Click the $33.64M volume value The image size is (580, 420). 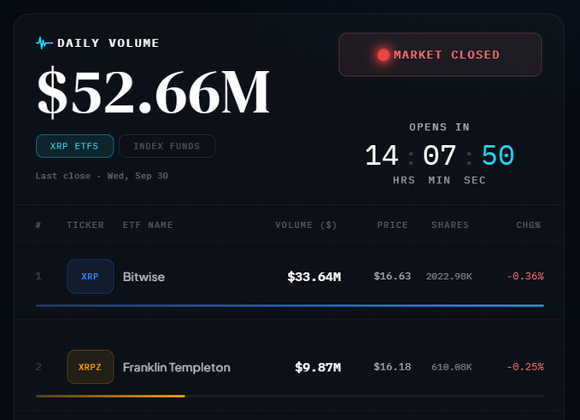314,277
